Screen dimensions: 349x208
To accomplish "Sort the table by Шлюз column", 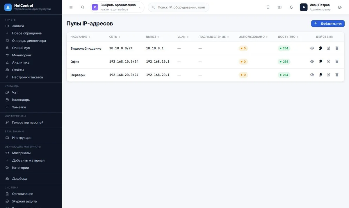I will (153, 37).
